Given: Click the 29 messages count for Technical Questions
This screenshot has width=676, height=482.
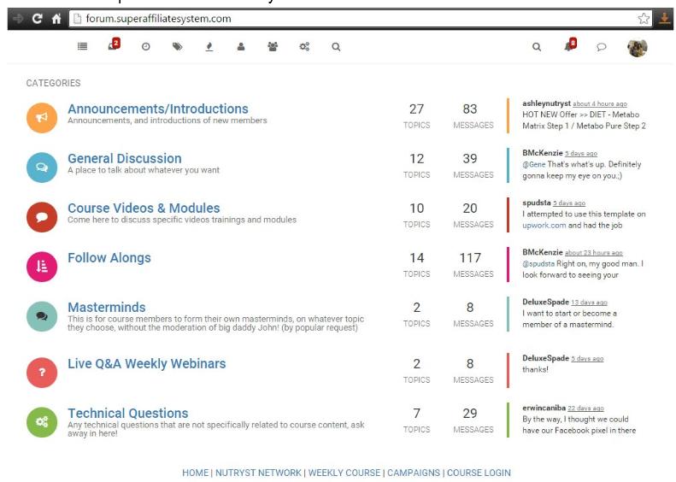Looking at the screenshot, I should click(470, 414).
